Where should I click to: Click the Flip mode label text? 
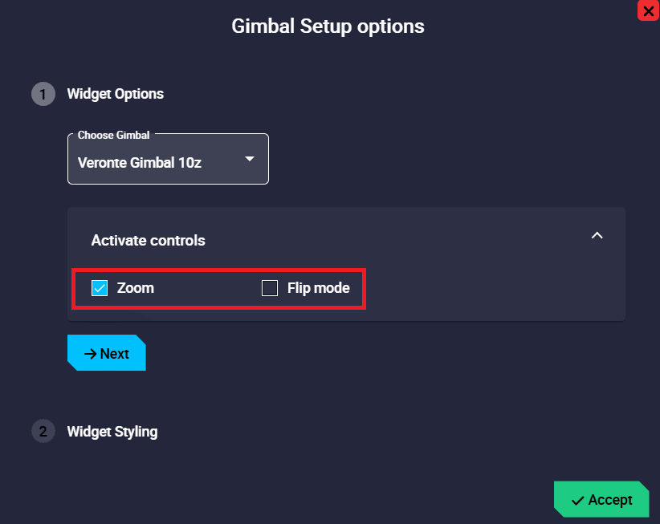pyautogui.click(x=318, y=288)
